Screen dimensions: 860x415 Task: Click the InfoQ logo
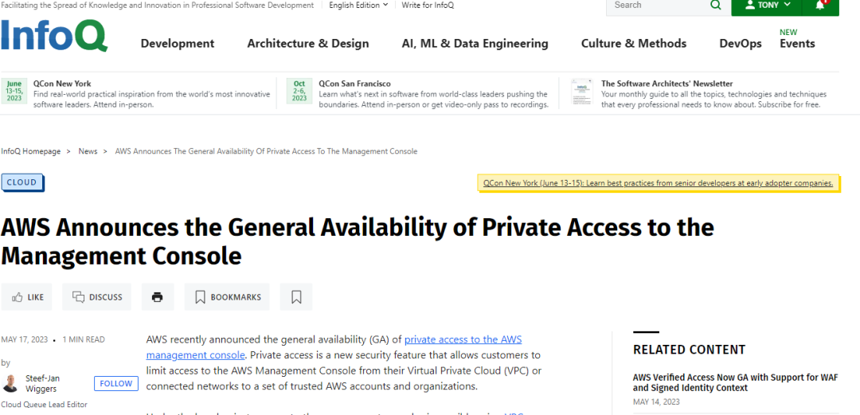coord(54,36)
